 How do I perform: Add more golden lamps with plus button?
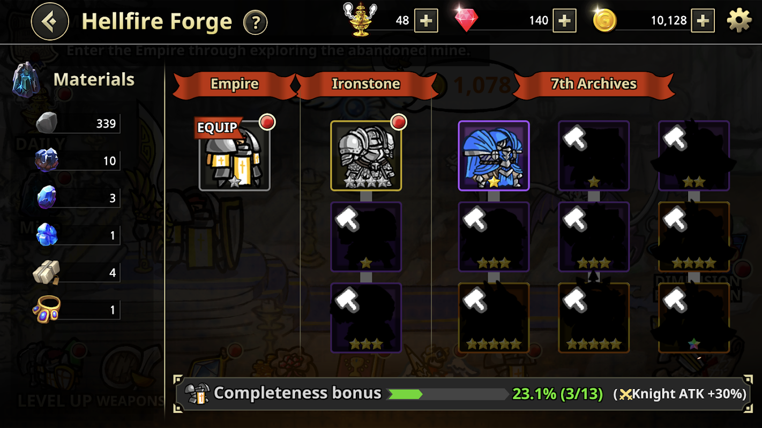point(426,21)
